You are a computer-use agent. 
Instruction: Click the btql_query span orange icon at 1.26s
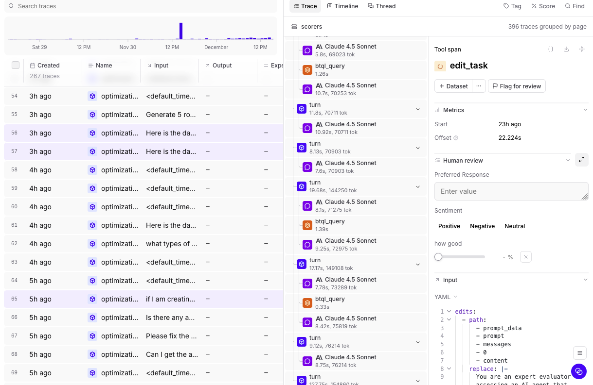click(307, 70)
